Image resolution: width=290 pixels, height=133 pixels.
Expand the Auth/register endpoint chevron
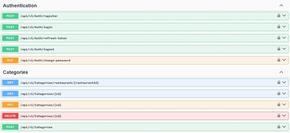284,16
